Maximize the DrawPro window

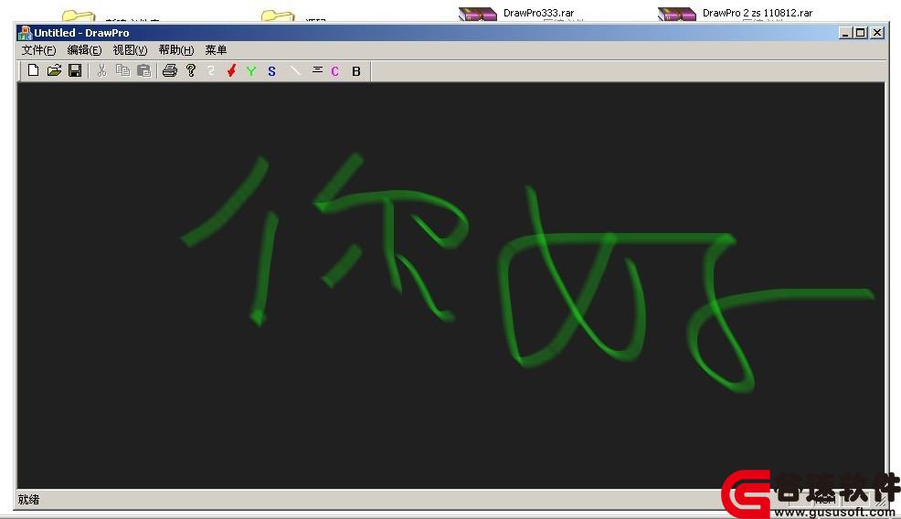[860, 33]
